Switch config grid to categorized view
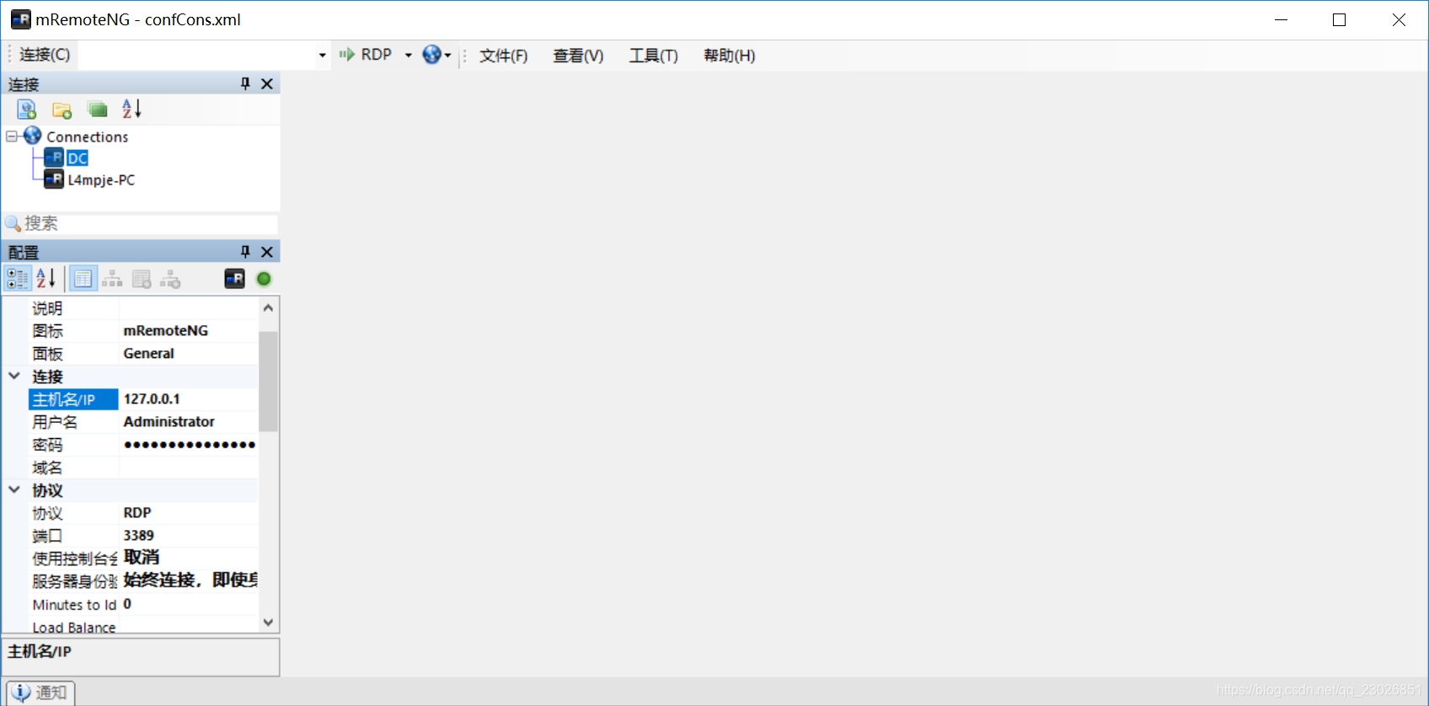The image size is (1429, 706). [17, 279]
